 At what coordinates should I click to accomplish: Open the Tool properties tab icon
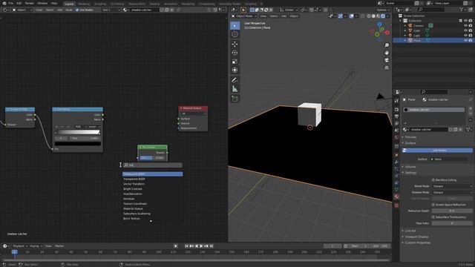396,100
